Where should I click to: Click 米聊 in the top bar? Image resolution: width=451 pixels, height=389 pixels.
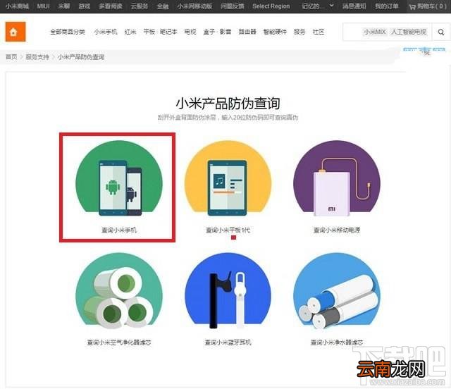click(x=64, y=6)
